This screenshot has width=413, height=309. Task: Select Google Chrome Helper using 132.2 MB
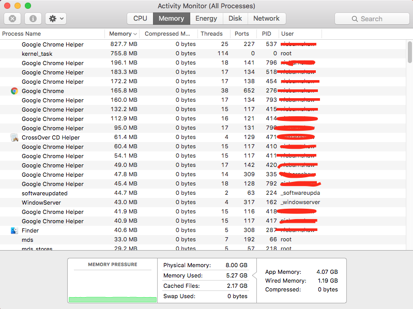coord(203,110)
